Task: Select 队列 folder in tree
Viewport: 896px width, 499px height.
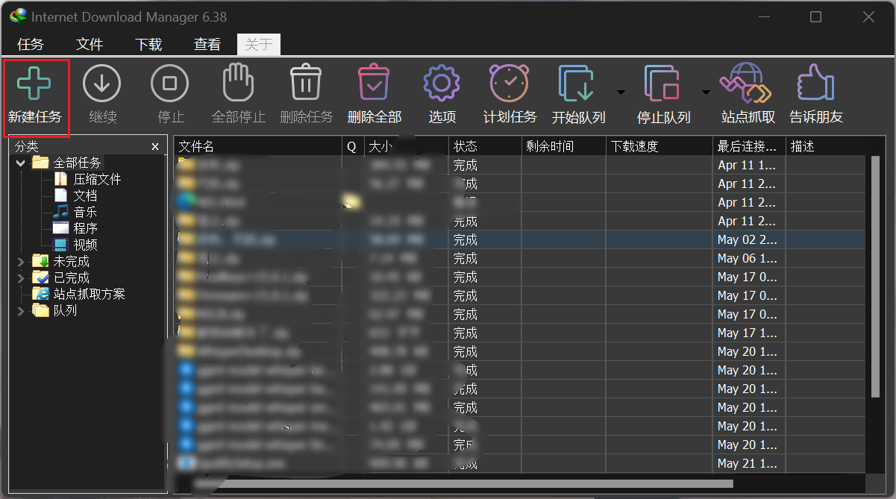Action: tap(65, 310)
